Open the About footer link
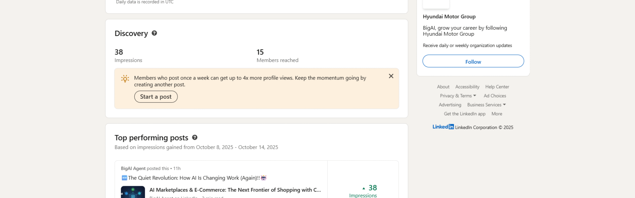 [443, 87]
